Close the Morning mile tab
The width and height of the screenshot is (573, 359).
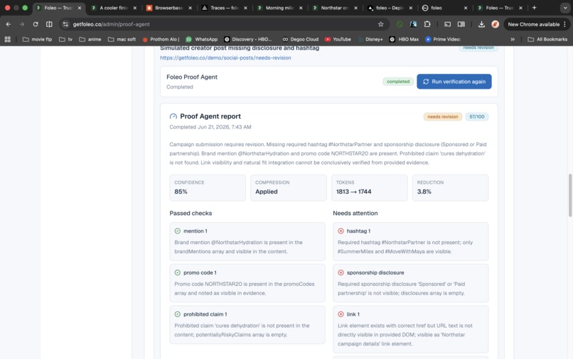[x=301, y=8]
